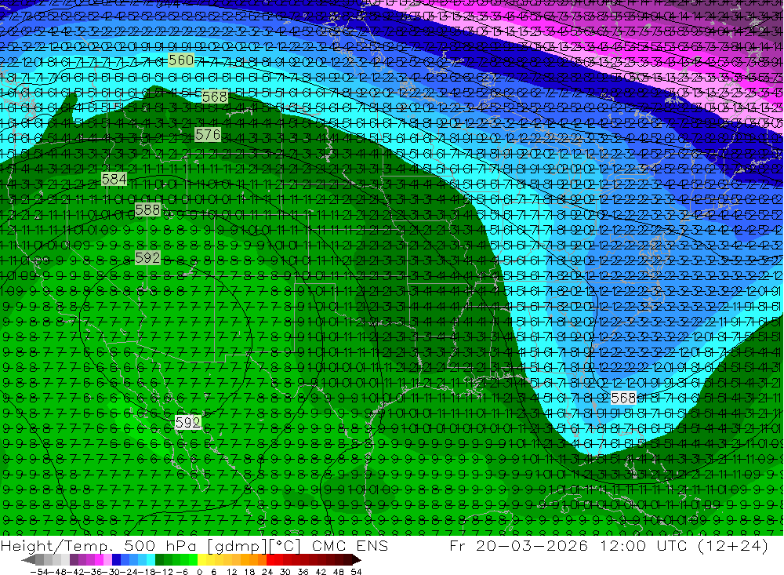This screenshot has width=784, height=575.
Task: Click the 592 label just below 588
Action: point(147,258)
